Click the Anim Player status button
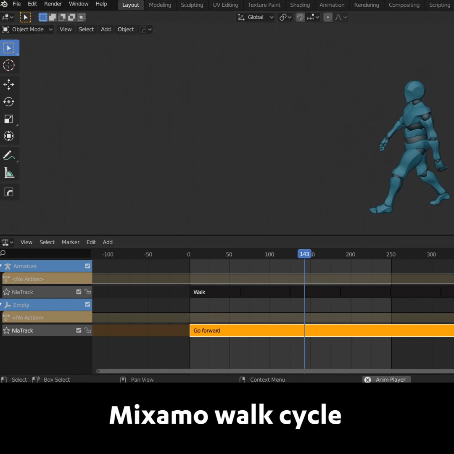The width and height of the screenshot is (454, 454). pos(387,380)
